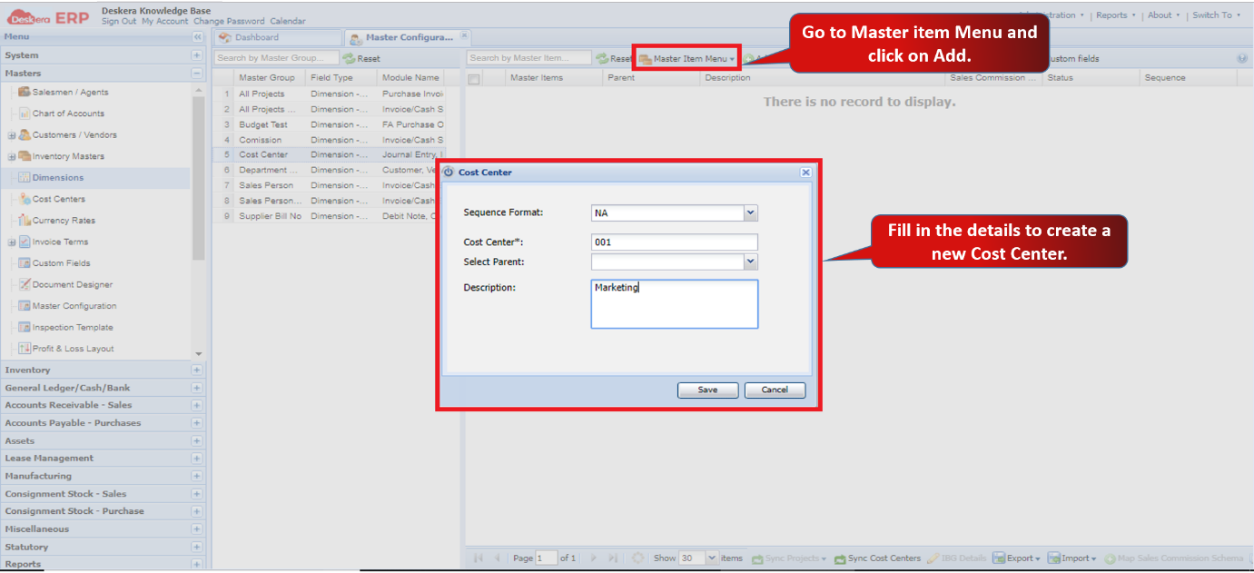This screenshot has width=1254, height=573.
Task: Click the Profit & Loss Layout icon
Action: 25,349
